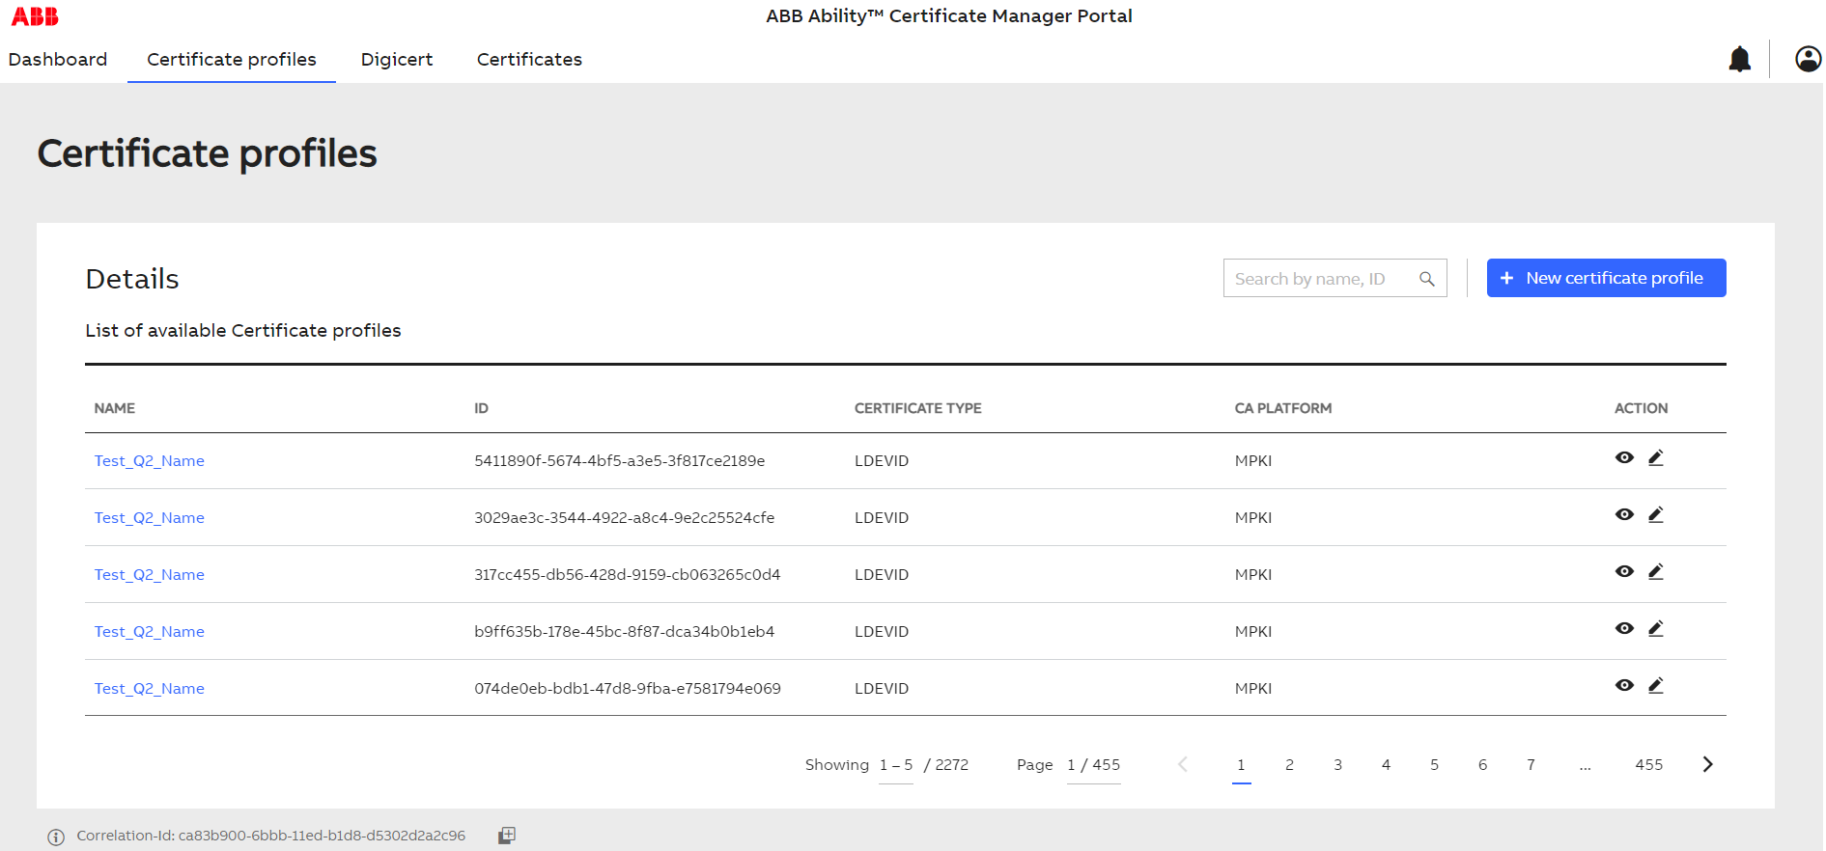Edit profile with ID 074de0eb-bdb1-47d8-9fba-e7581794e069

(x=1656, y=685)
